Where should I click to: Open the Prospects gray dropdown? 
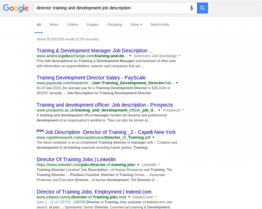173,110
